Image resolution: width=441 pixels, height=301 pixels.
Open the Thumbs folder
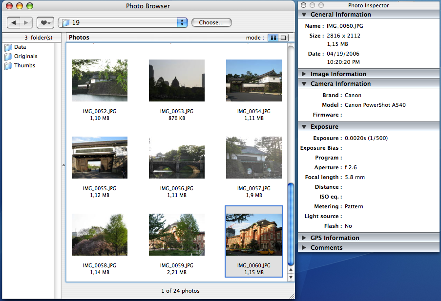pos(24,66)
